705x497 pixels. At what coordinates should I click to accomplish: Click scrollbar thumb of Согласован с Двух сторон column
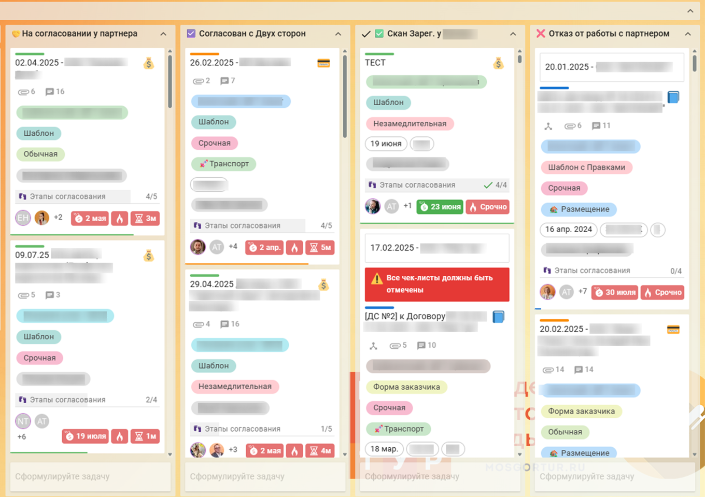(345, 97)
